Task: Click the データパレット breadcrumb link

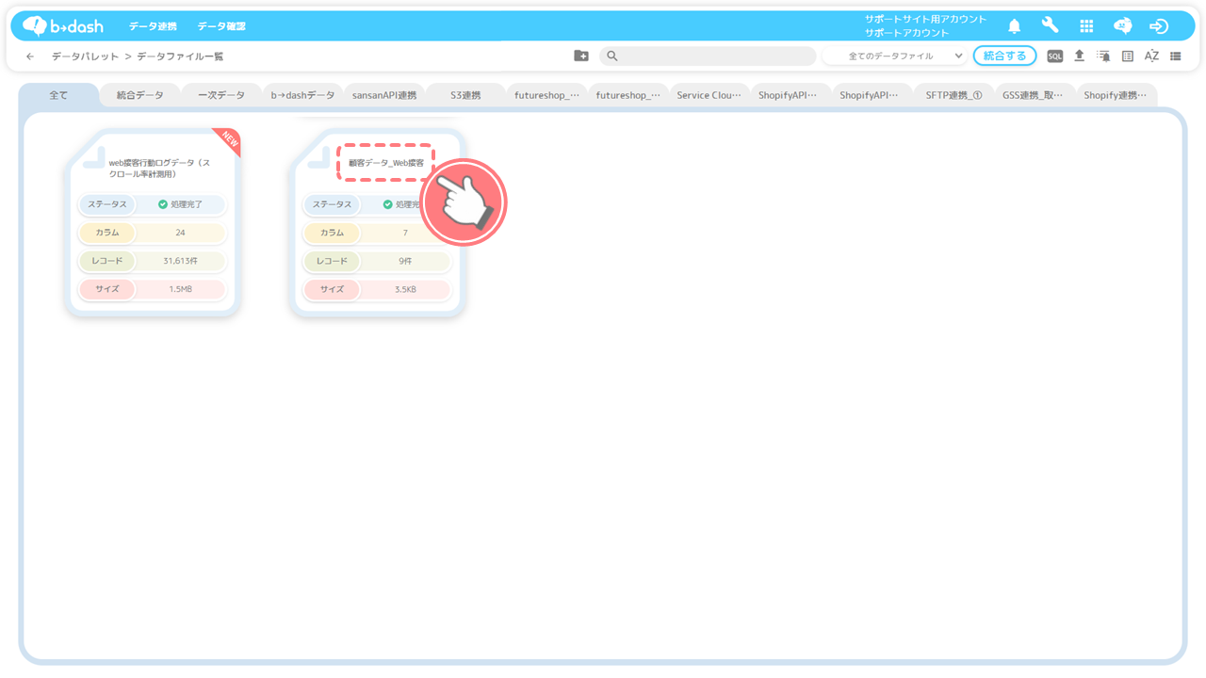Action: (85, 56)
